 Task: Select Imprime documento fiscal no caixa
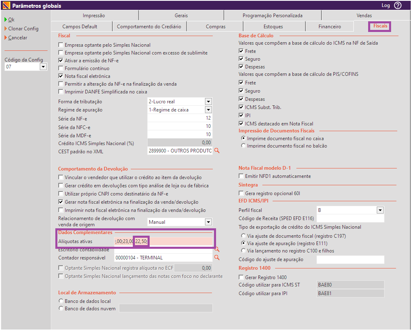click(x=244, y=138)
